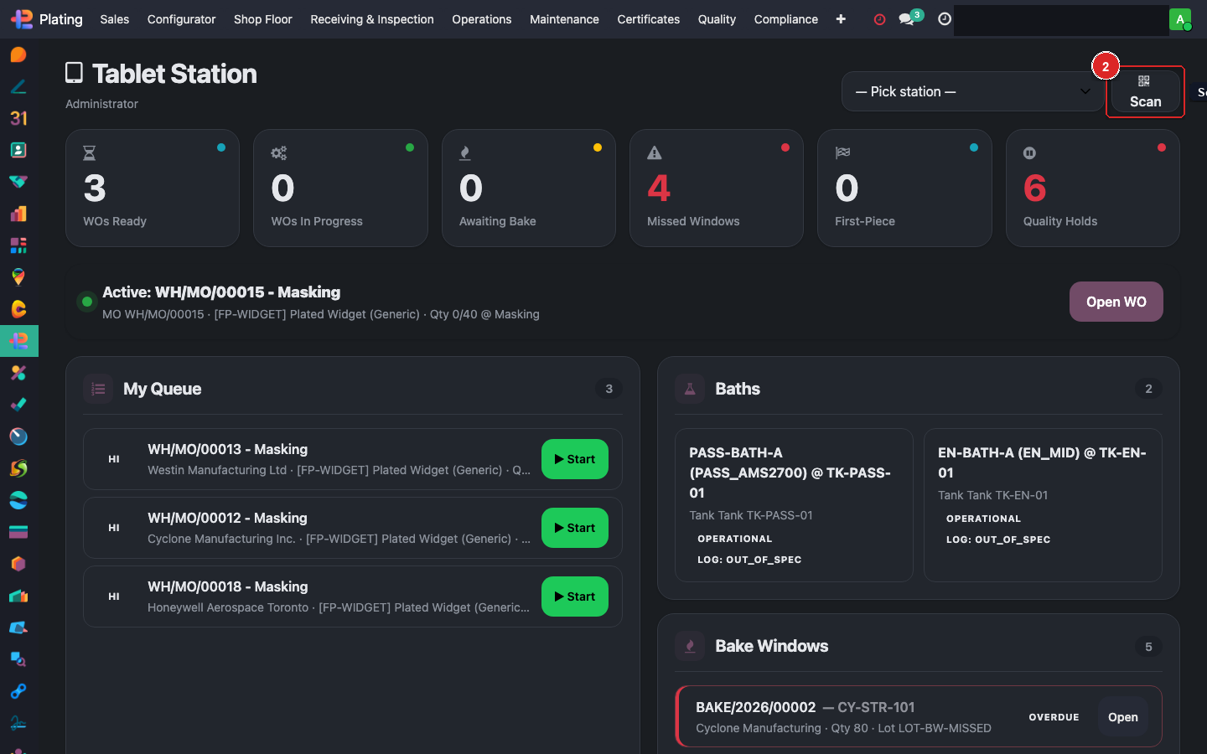1207x754 pixels.
Task: Open the chat messages icon
Action: (906, 19)
